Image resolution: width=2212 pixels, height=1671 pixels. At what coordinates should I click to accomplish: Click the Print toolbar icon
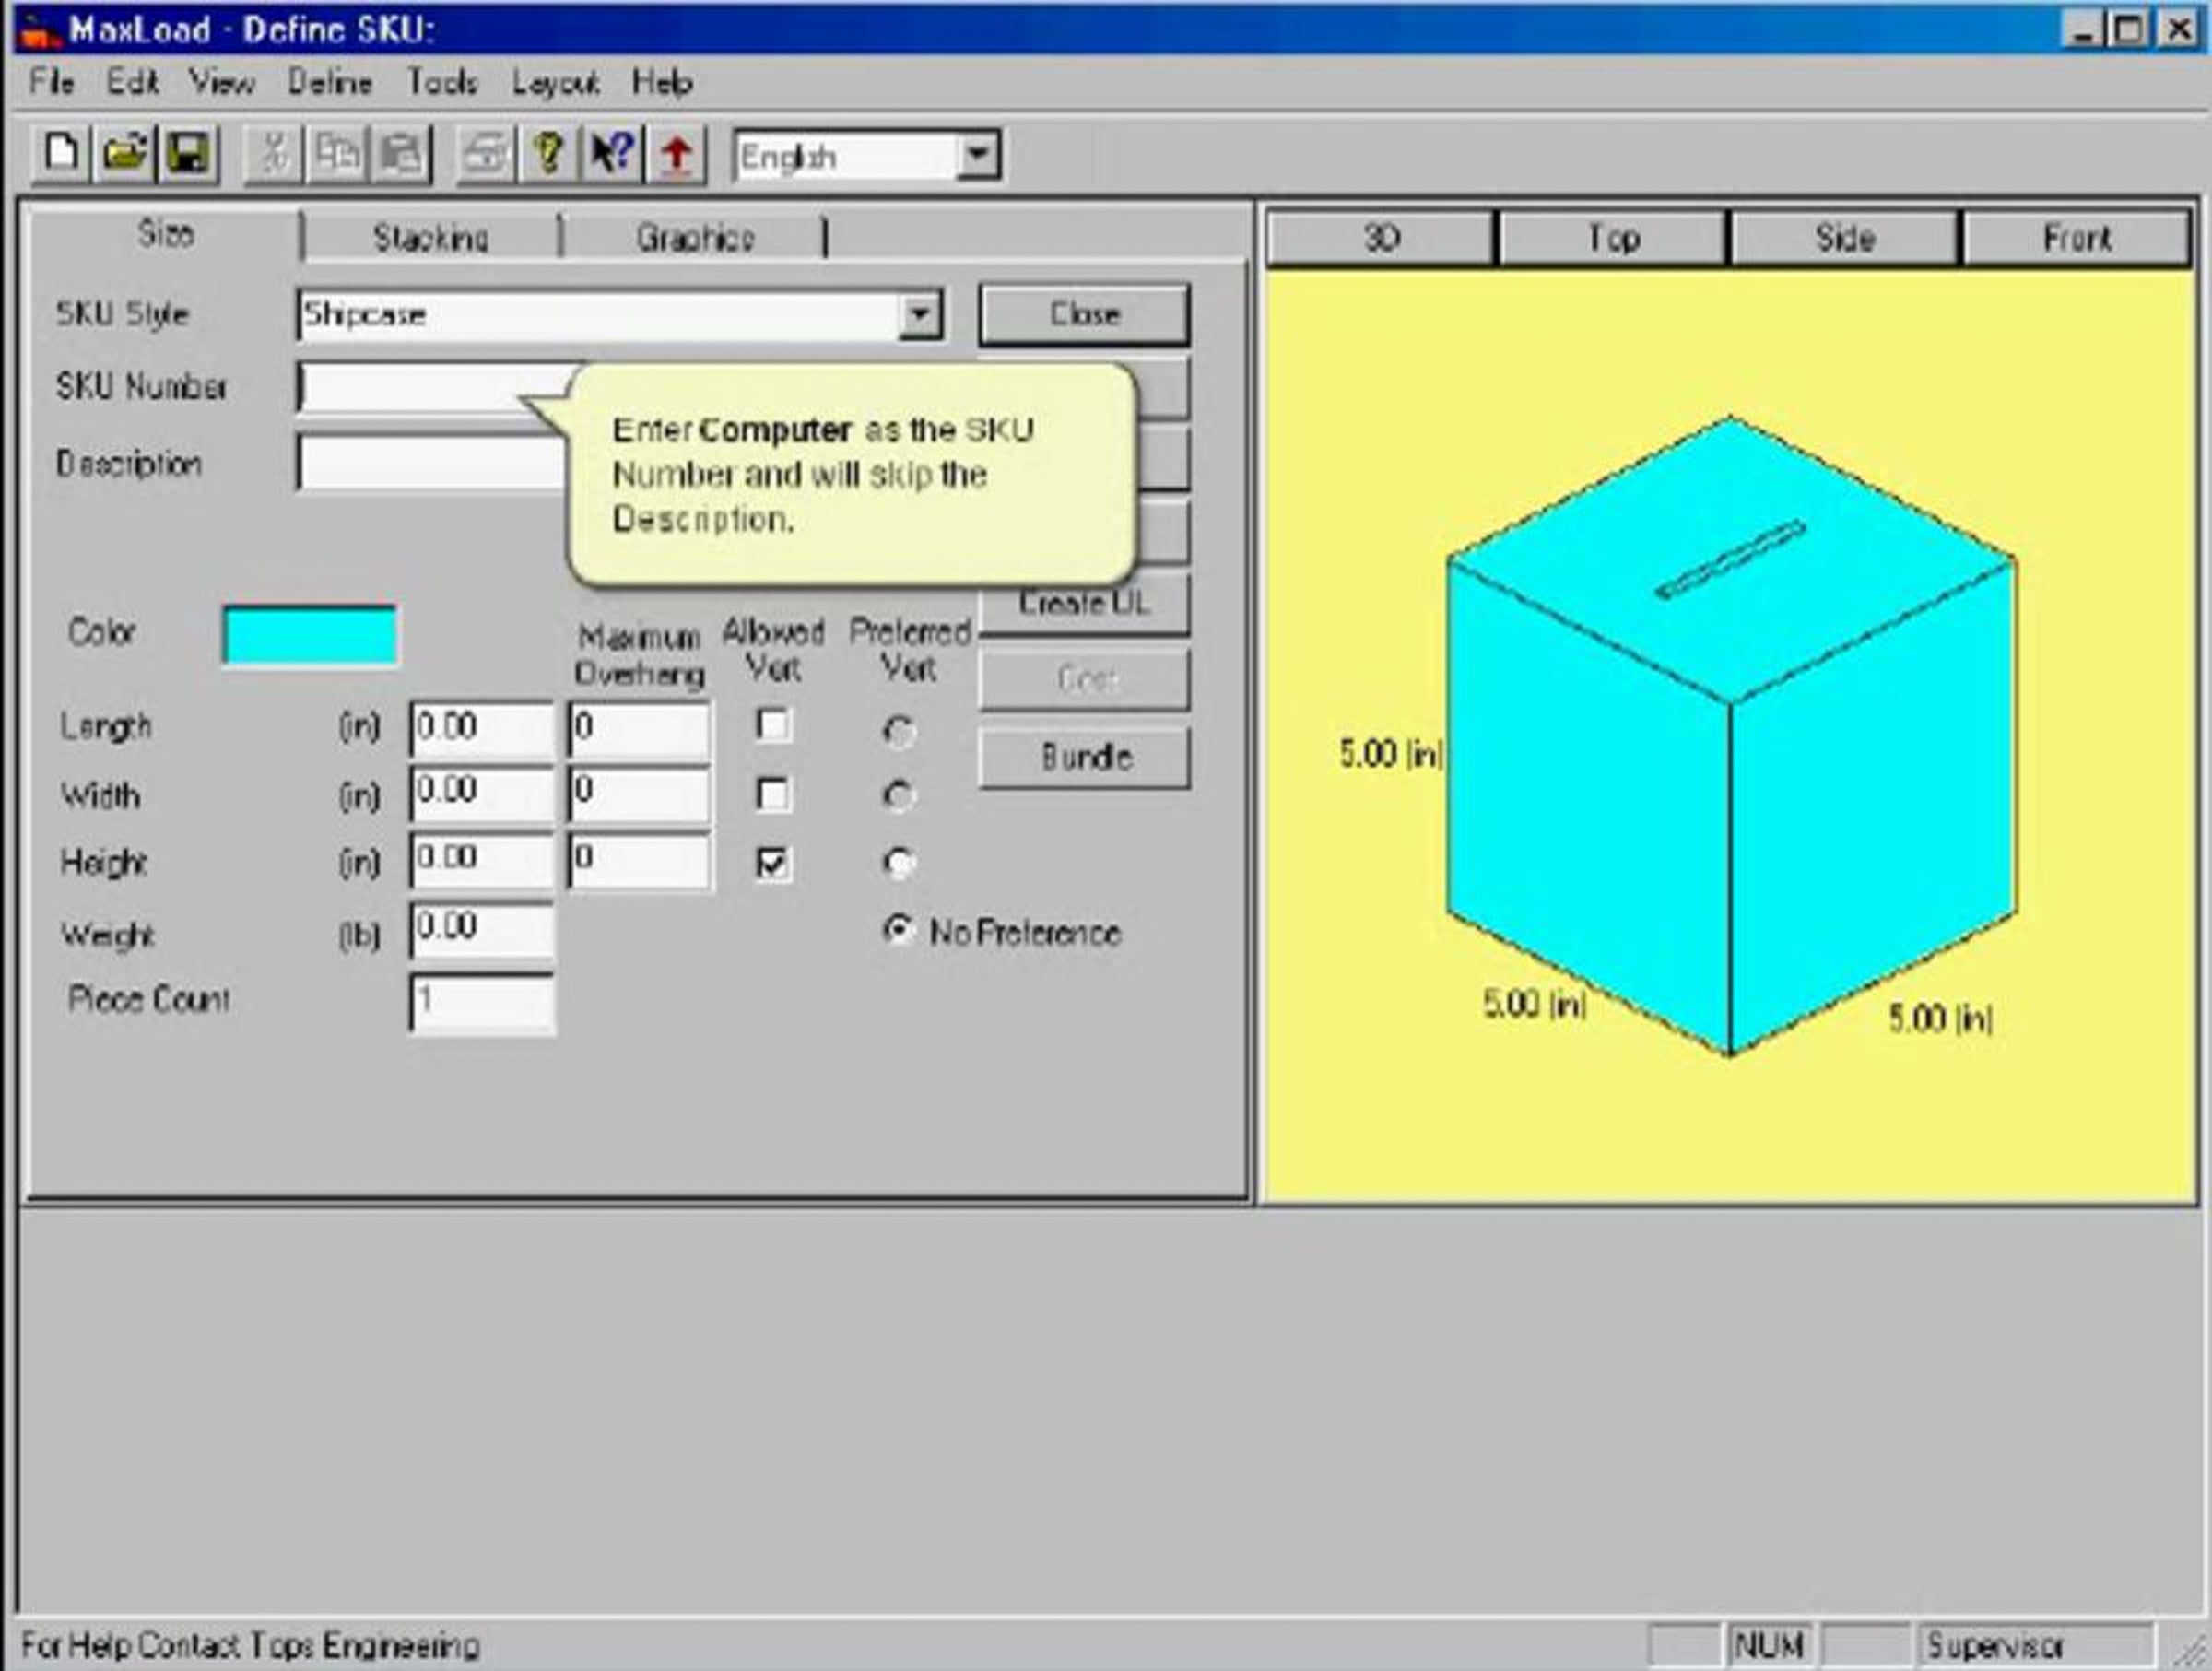[x=487, y=154]
